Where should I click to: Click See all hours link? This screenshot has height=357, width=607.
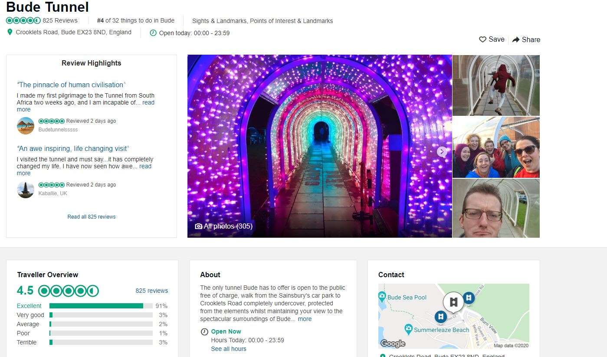pos(229,349)
